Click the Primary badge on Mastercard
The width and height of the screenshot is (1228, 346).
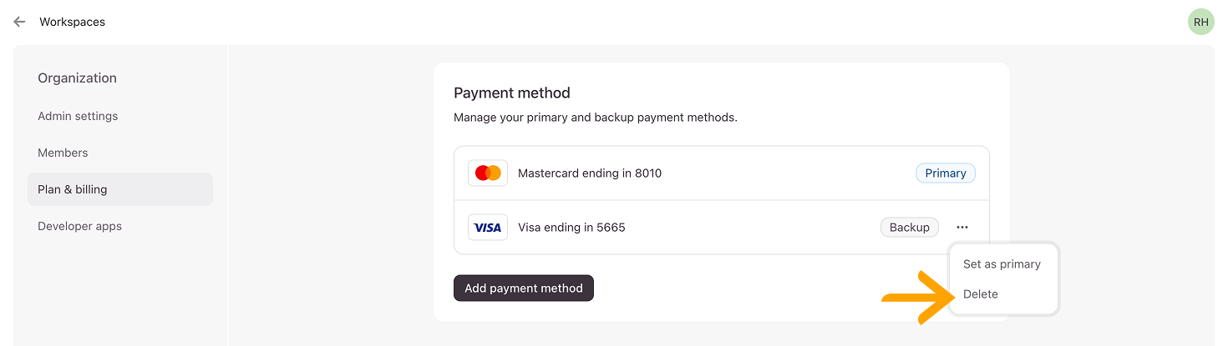coord(946,173)
